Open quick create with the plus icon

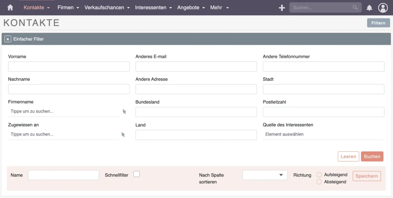(x=282, y=7)
